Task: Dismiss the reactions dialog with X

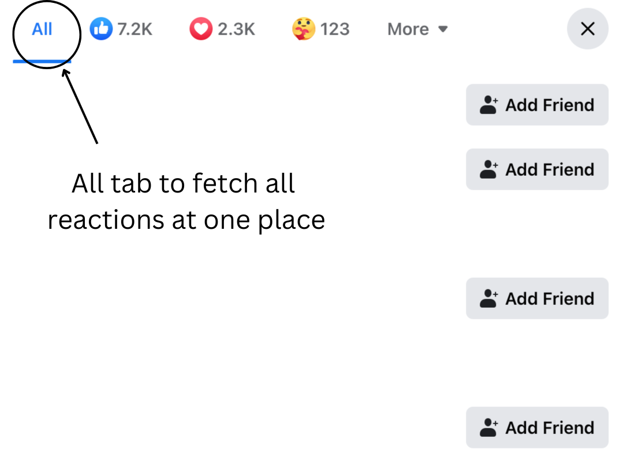Action: coord(588,29)
